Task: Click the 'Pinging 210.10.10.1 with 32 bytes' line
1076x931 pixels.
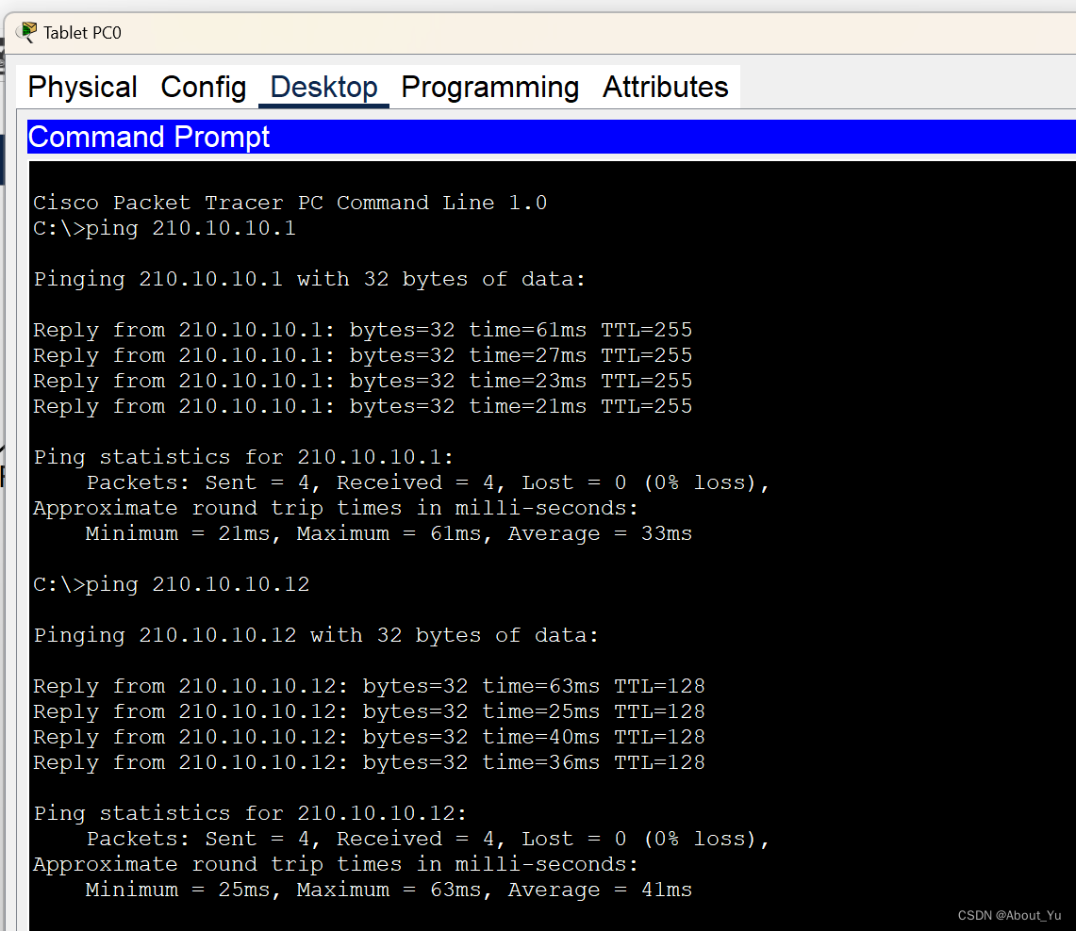Action: tap(309, 279)
